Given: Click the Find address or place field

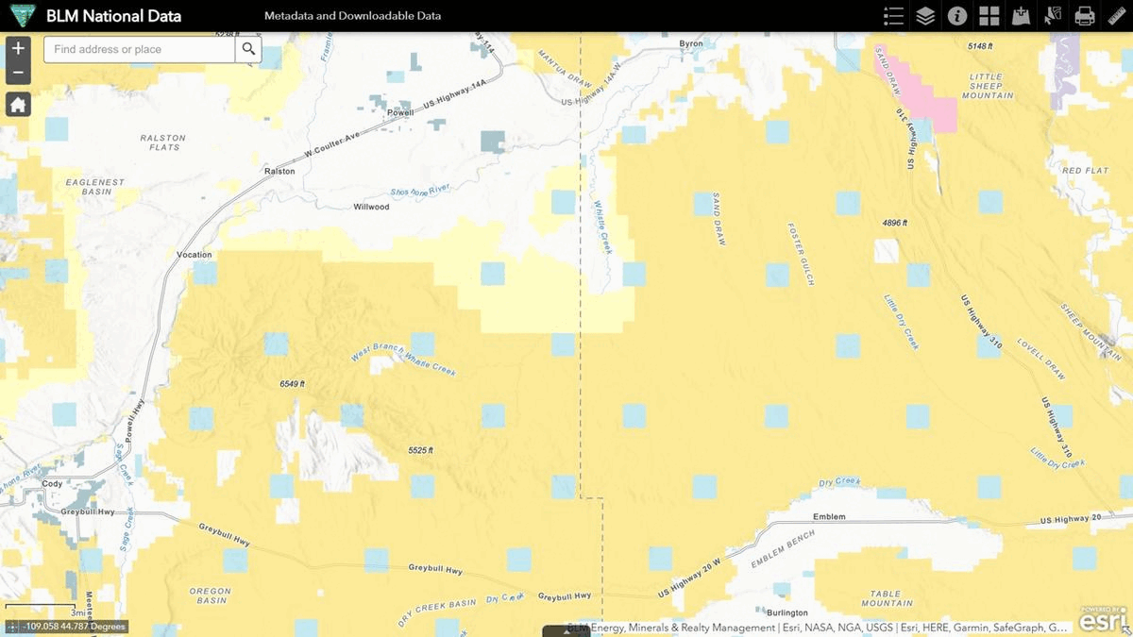Looking at the screenshot, I should pyautogui.click(x=140, y=49).
